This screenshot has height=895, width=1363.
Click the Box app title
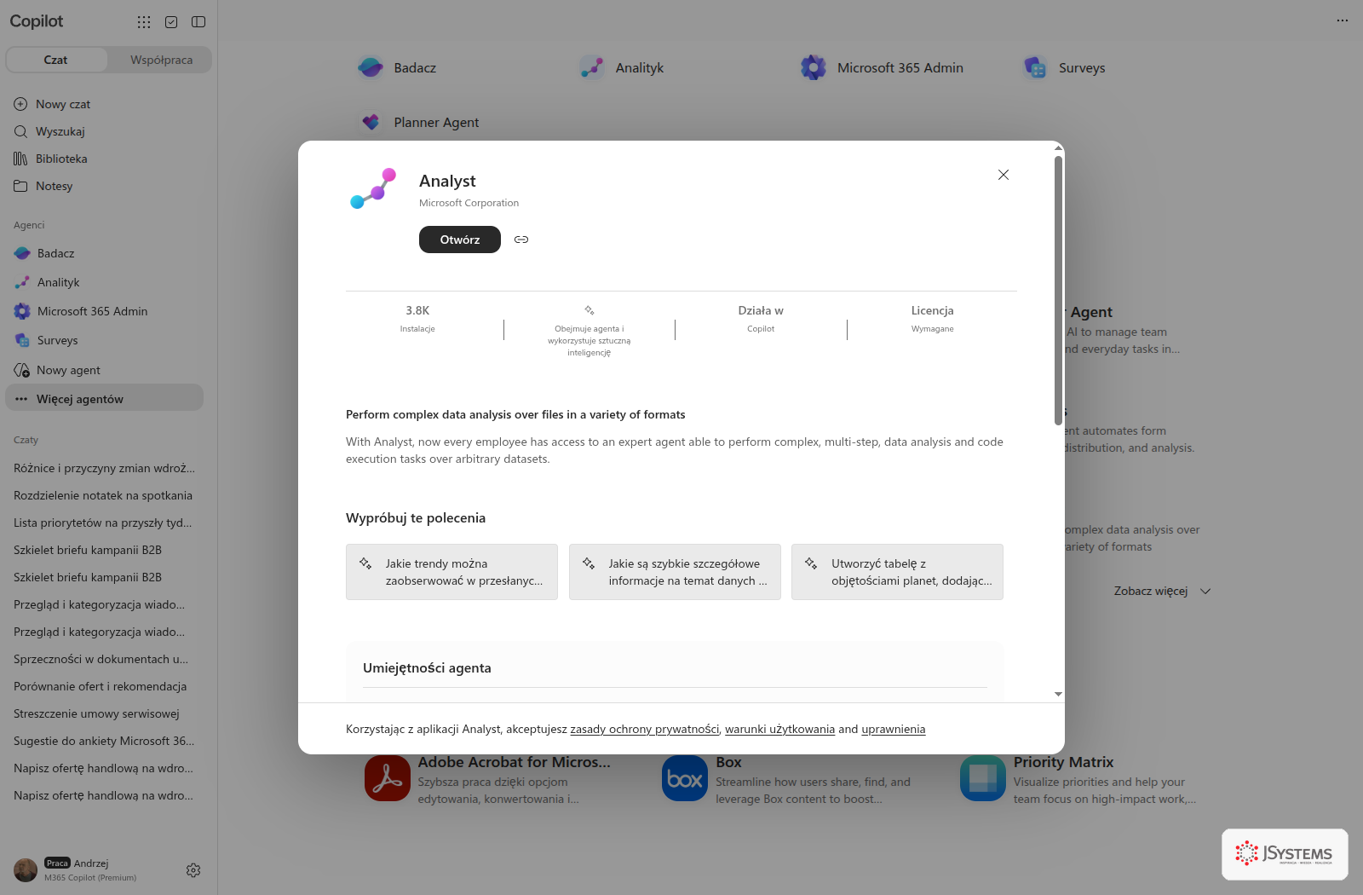[728, 762]
